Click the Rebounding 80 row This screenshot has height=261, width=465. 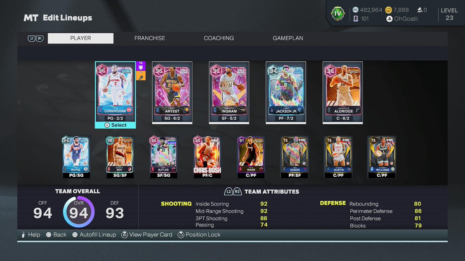coord(386,204)
